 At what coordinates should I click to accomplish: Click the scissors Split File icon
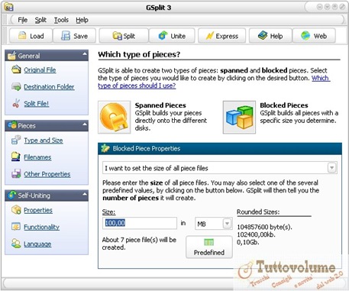(16, 103)
